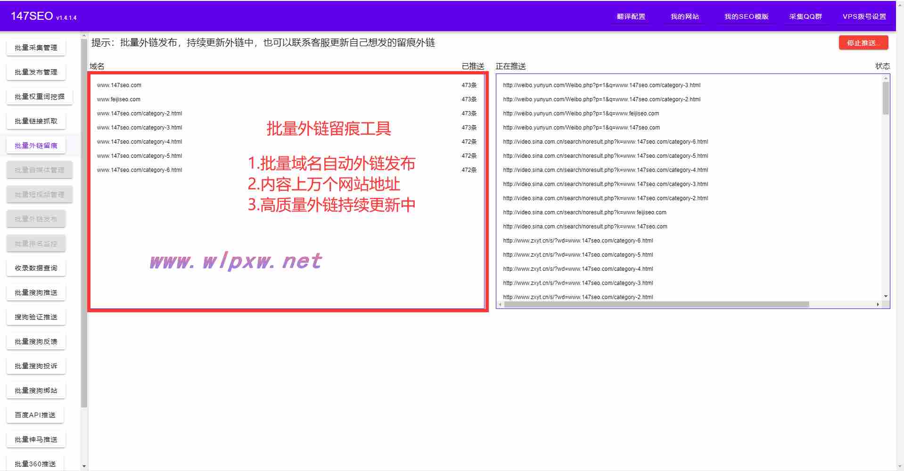Open 批量搜狗投诉 sidebar item
Screen dimensions: 904x471
pyautogui.click(x=36, y=366)
